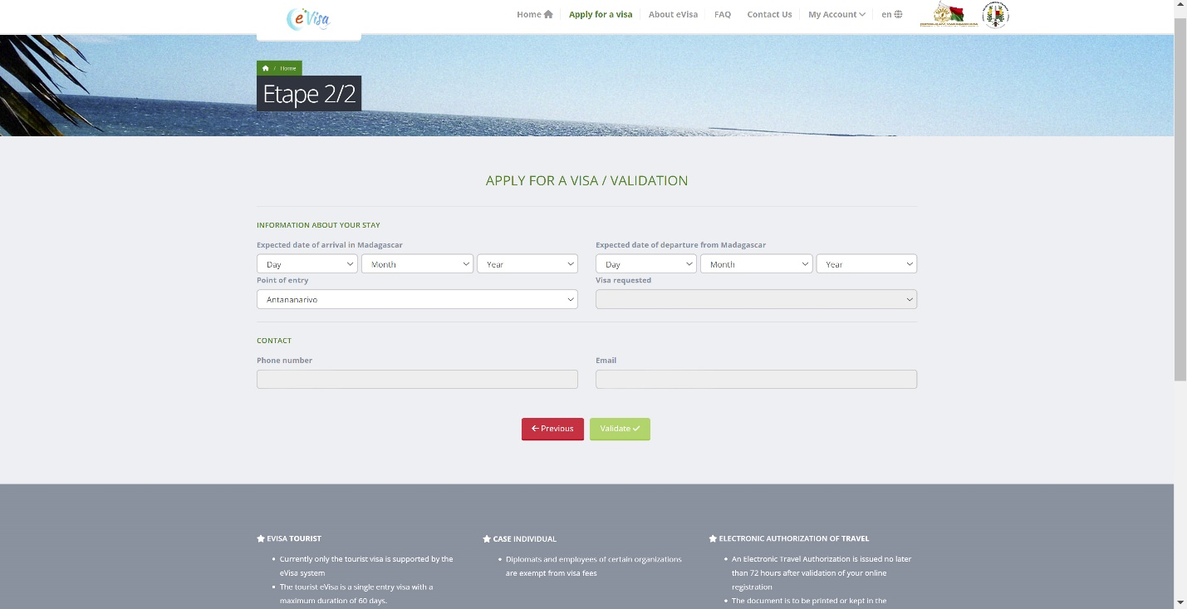
Task: Open the arrival Month dropdown
Action: (x=417, y=264)
